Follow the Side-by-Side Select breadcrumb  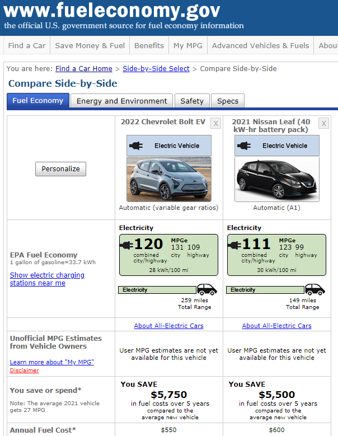[156, 69]
